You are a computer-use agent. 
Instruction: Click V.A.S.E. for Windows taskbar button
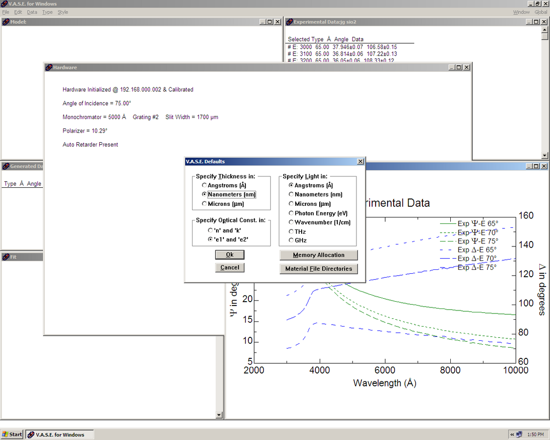[60, 435]
